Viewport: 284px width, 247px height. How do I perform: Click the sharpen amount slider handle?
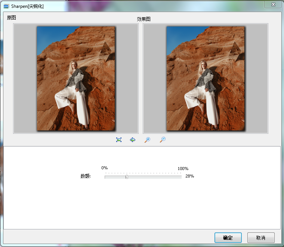pyautogui.click(x=127, y=177)
